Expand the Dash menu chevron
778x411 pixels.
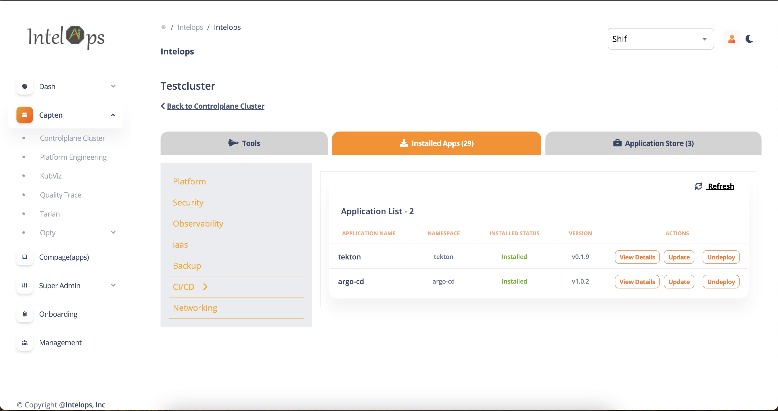coord(113,86)
